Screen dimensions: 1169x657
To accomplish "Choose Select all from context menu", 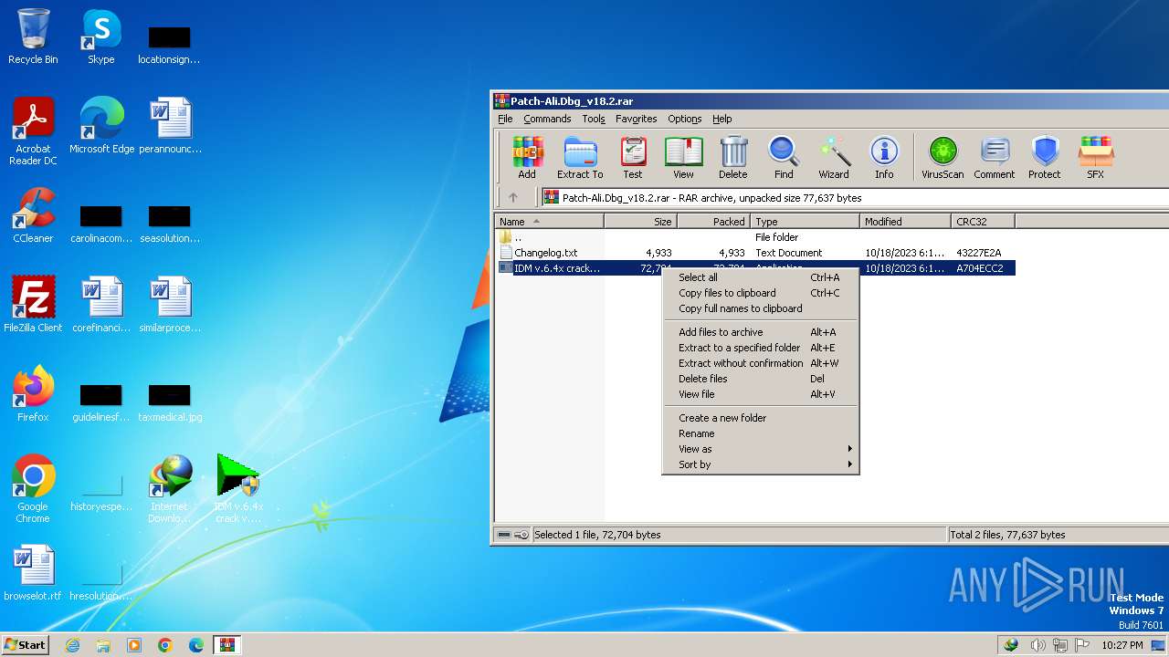I will coord(760,277).
